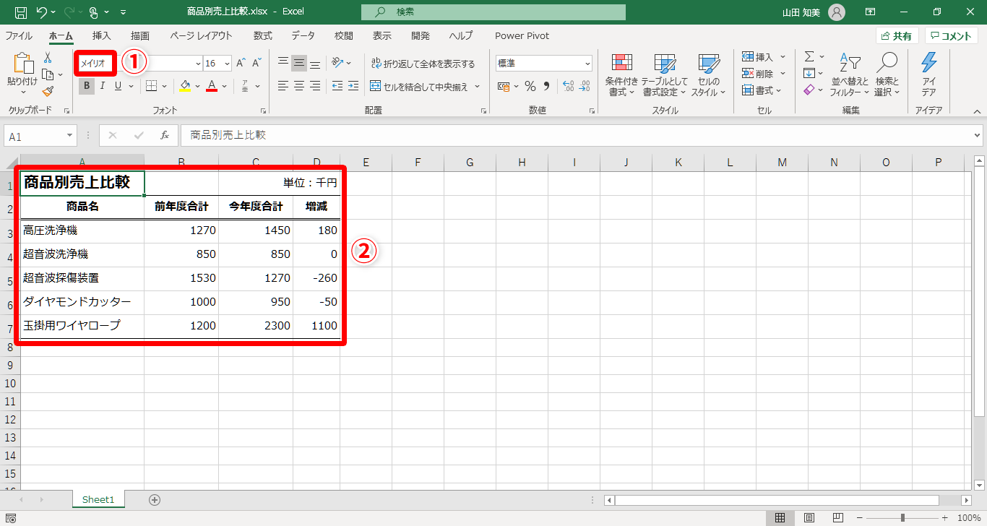
Task: Toggle top vertical alignment
Action: [283, 64]
